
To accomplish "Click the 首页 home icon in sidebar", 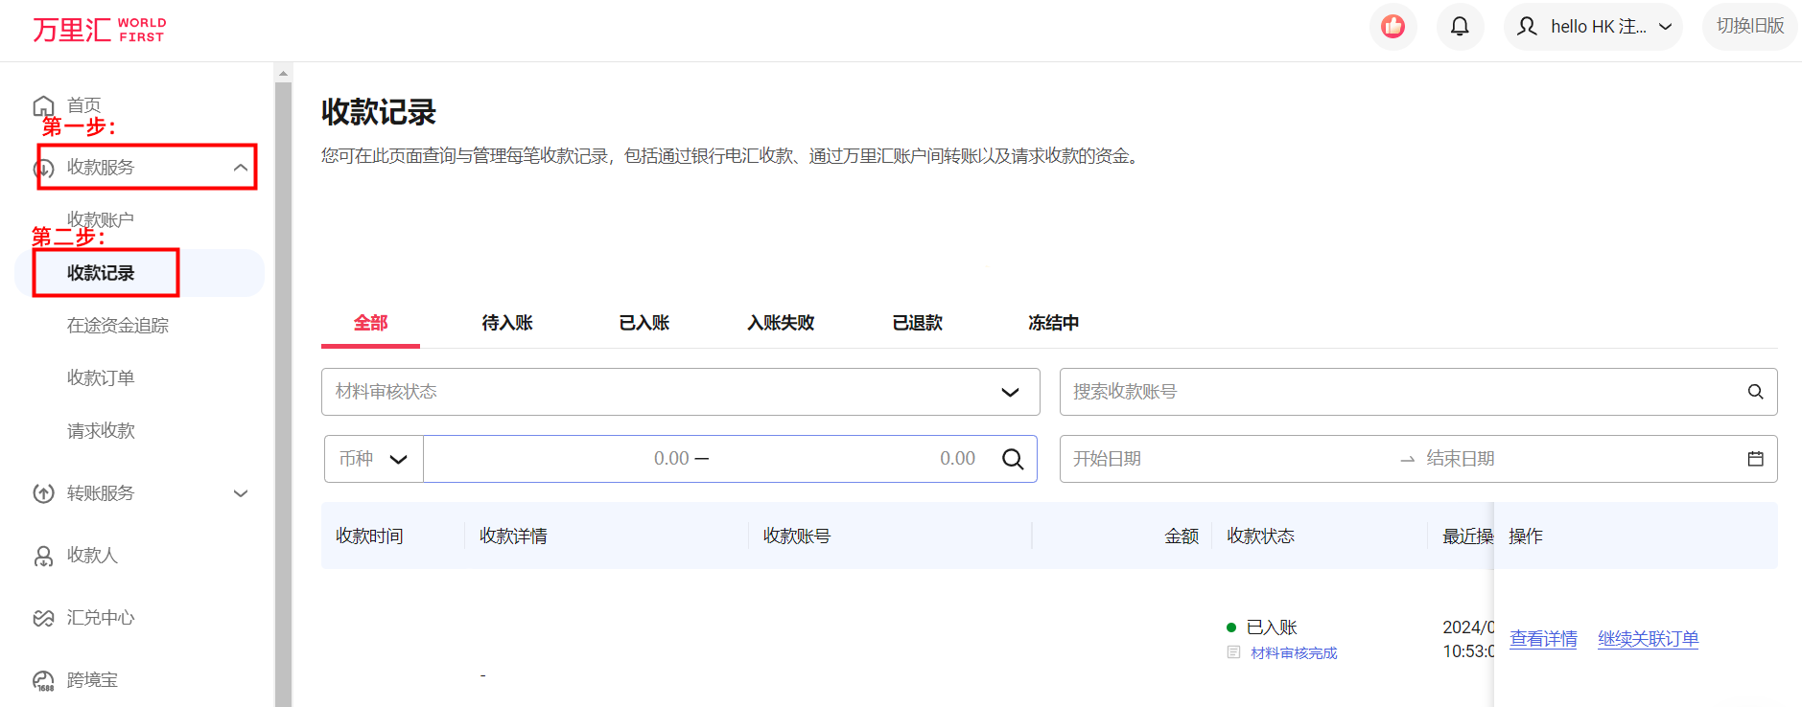I will [x=43, y=105].
